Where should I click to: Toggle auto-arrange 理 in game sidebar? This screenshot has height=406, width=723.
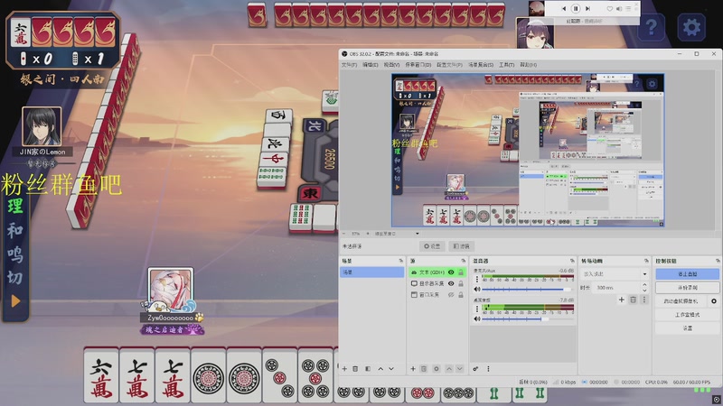pos(14,206)
